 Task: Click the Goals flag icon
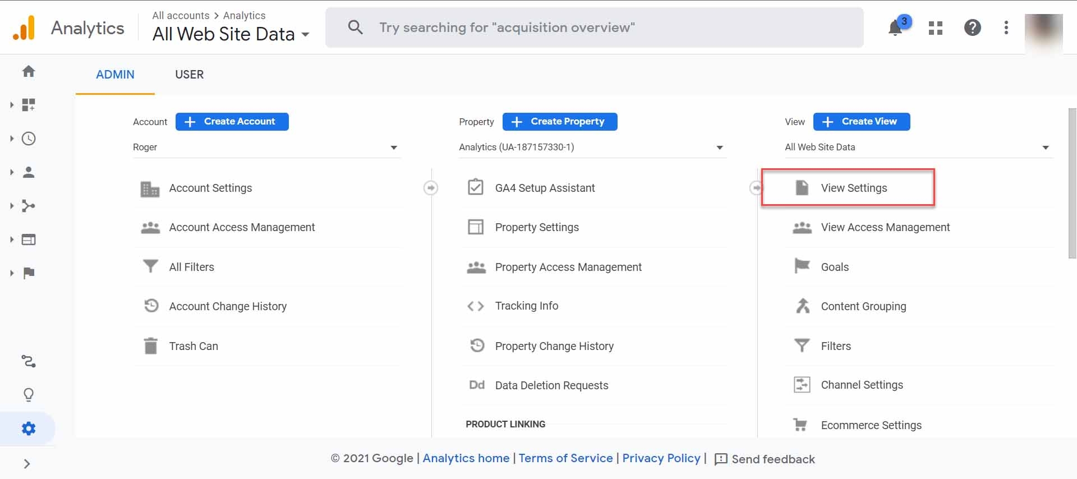point(802,265)
